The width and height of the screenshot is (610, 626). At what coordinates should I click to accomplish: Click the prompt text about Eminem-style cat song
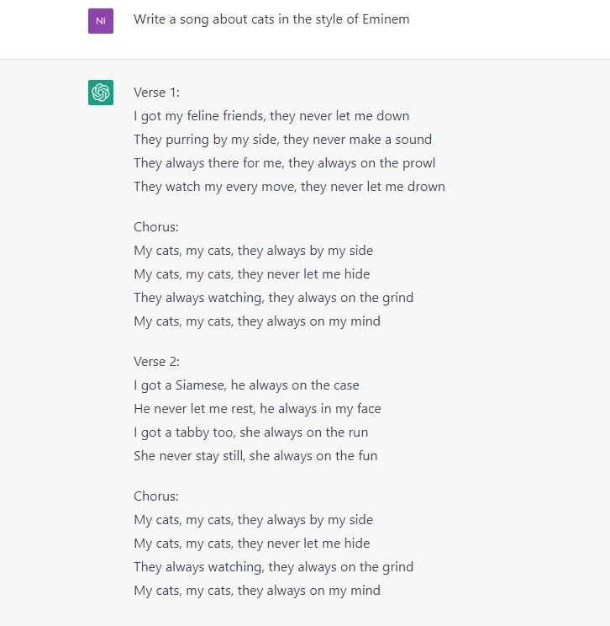[271, 19]
